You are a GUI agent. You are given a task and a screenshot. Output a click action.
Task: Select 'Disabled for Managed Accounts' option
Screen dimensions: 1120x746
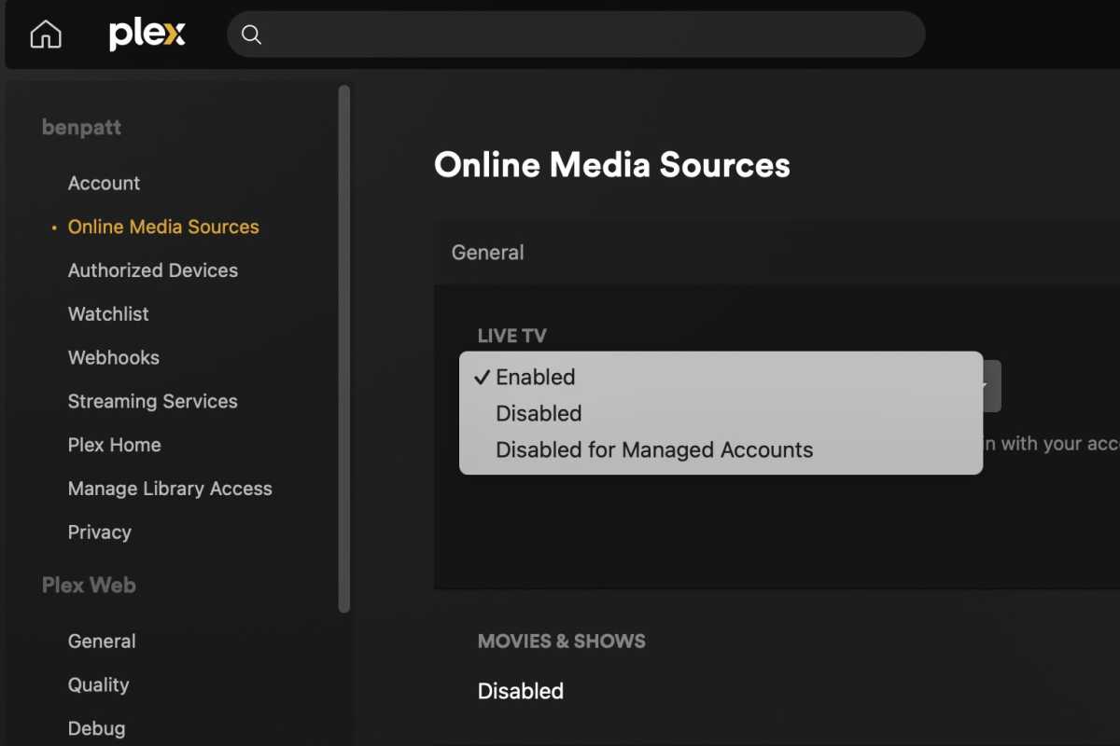pos(653,449)
